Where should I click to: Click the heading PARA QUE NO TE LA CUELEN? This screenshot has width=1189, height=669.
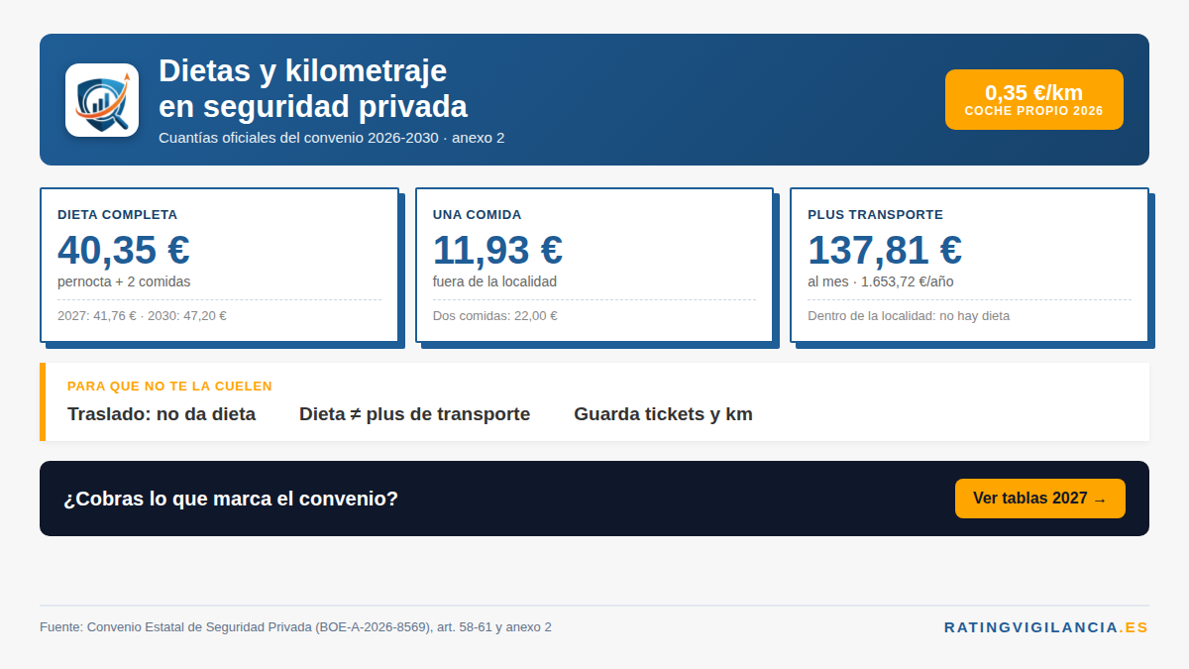169,387
